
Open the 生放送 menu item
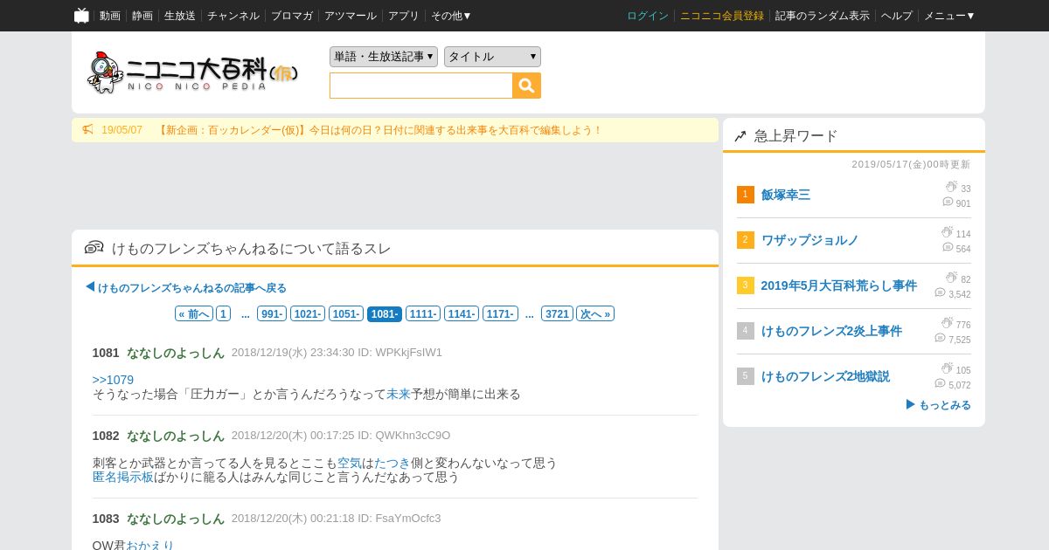[180, 16]
